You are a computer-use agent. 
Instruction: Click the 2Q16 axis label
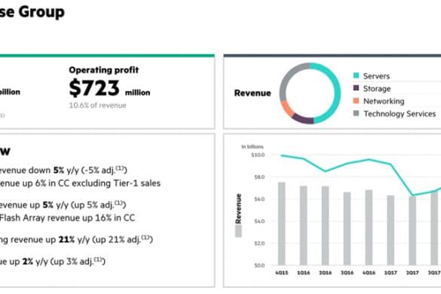pos(325,273)
